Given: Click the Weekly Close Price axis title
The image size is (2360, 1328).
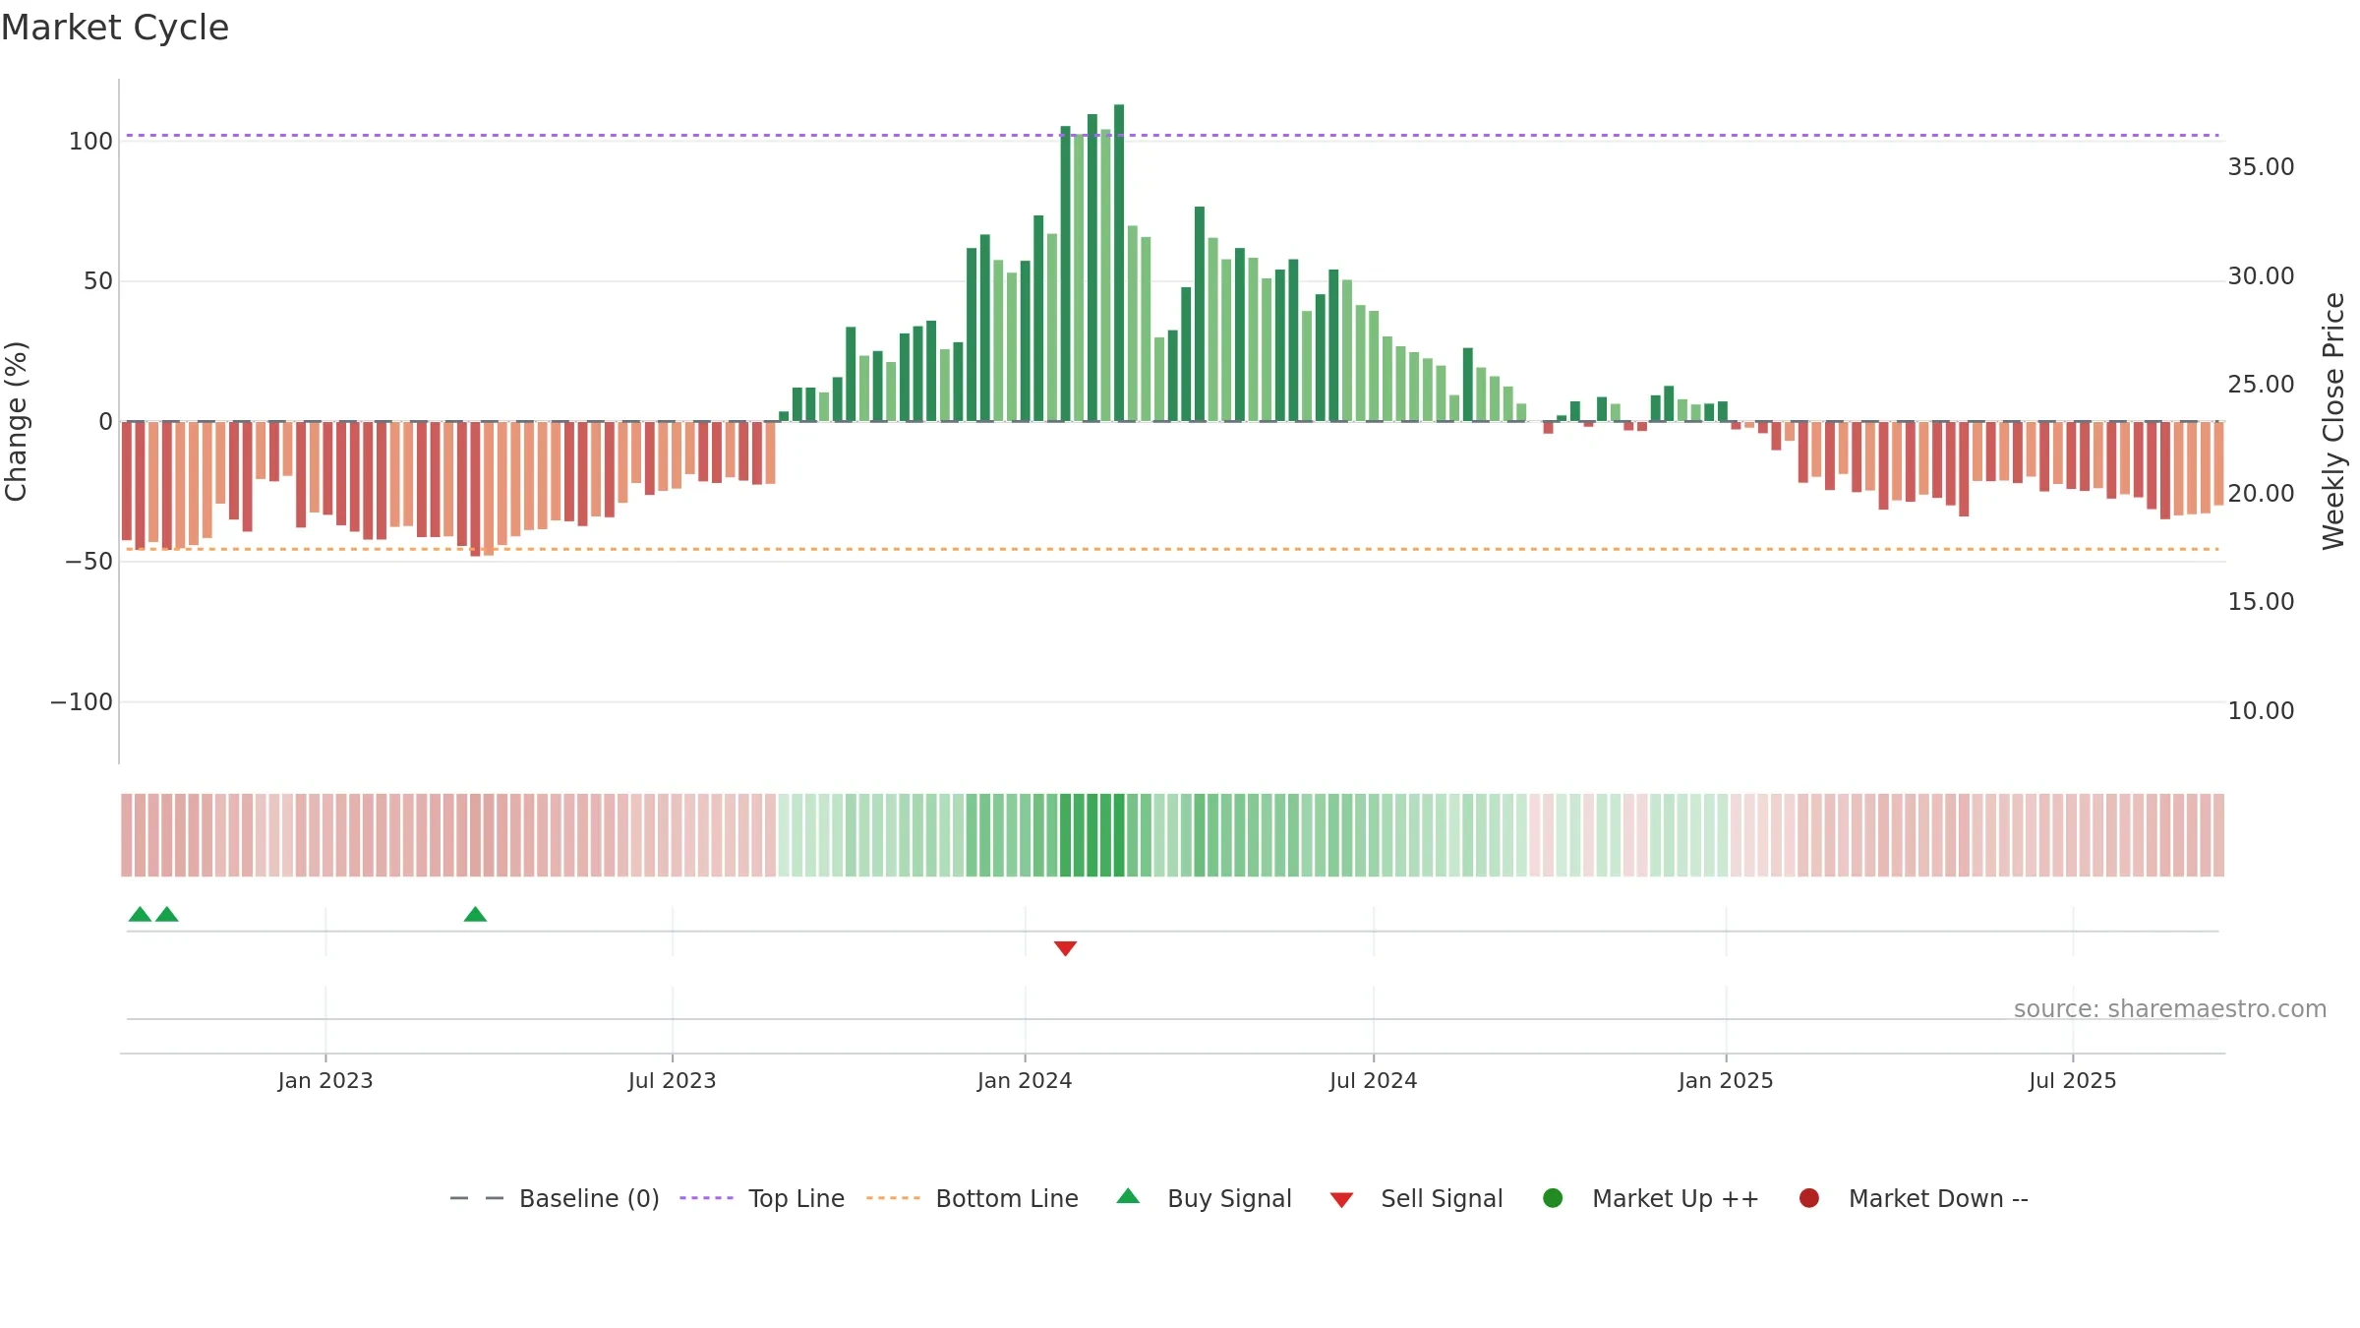Looking at the screenshot, I should 2333,421.
